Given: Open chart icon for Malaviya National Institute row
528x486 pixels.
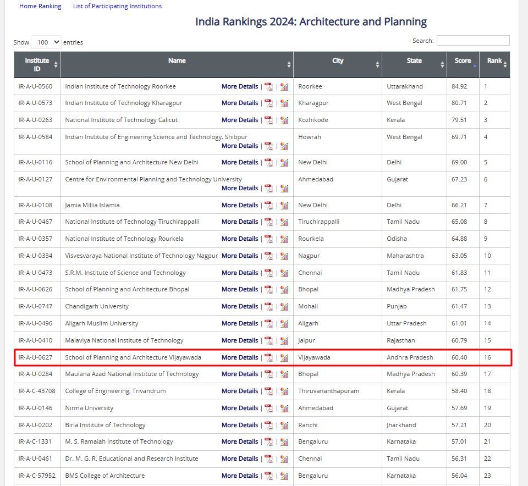Looking at the screenshot, I should point(284,341).
